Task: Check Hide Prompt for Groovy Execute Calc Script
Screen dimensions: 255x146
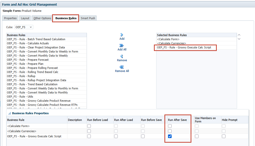Action: tap(224, 136)
